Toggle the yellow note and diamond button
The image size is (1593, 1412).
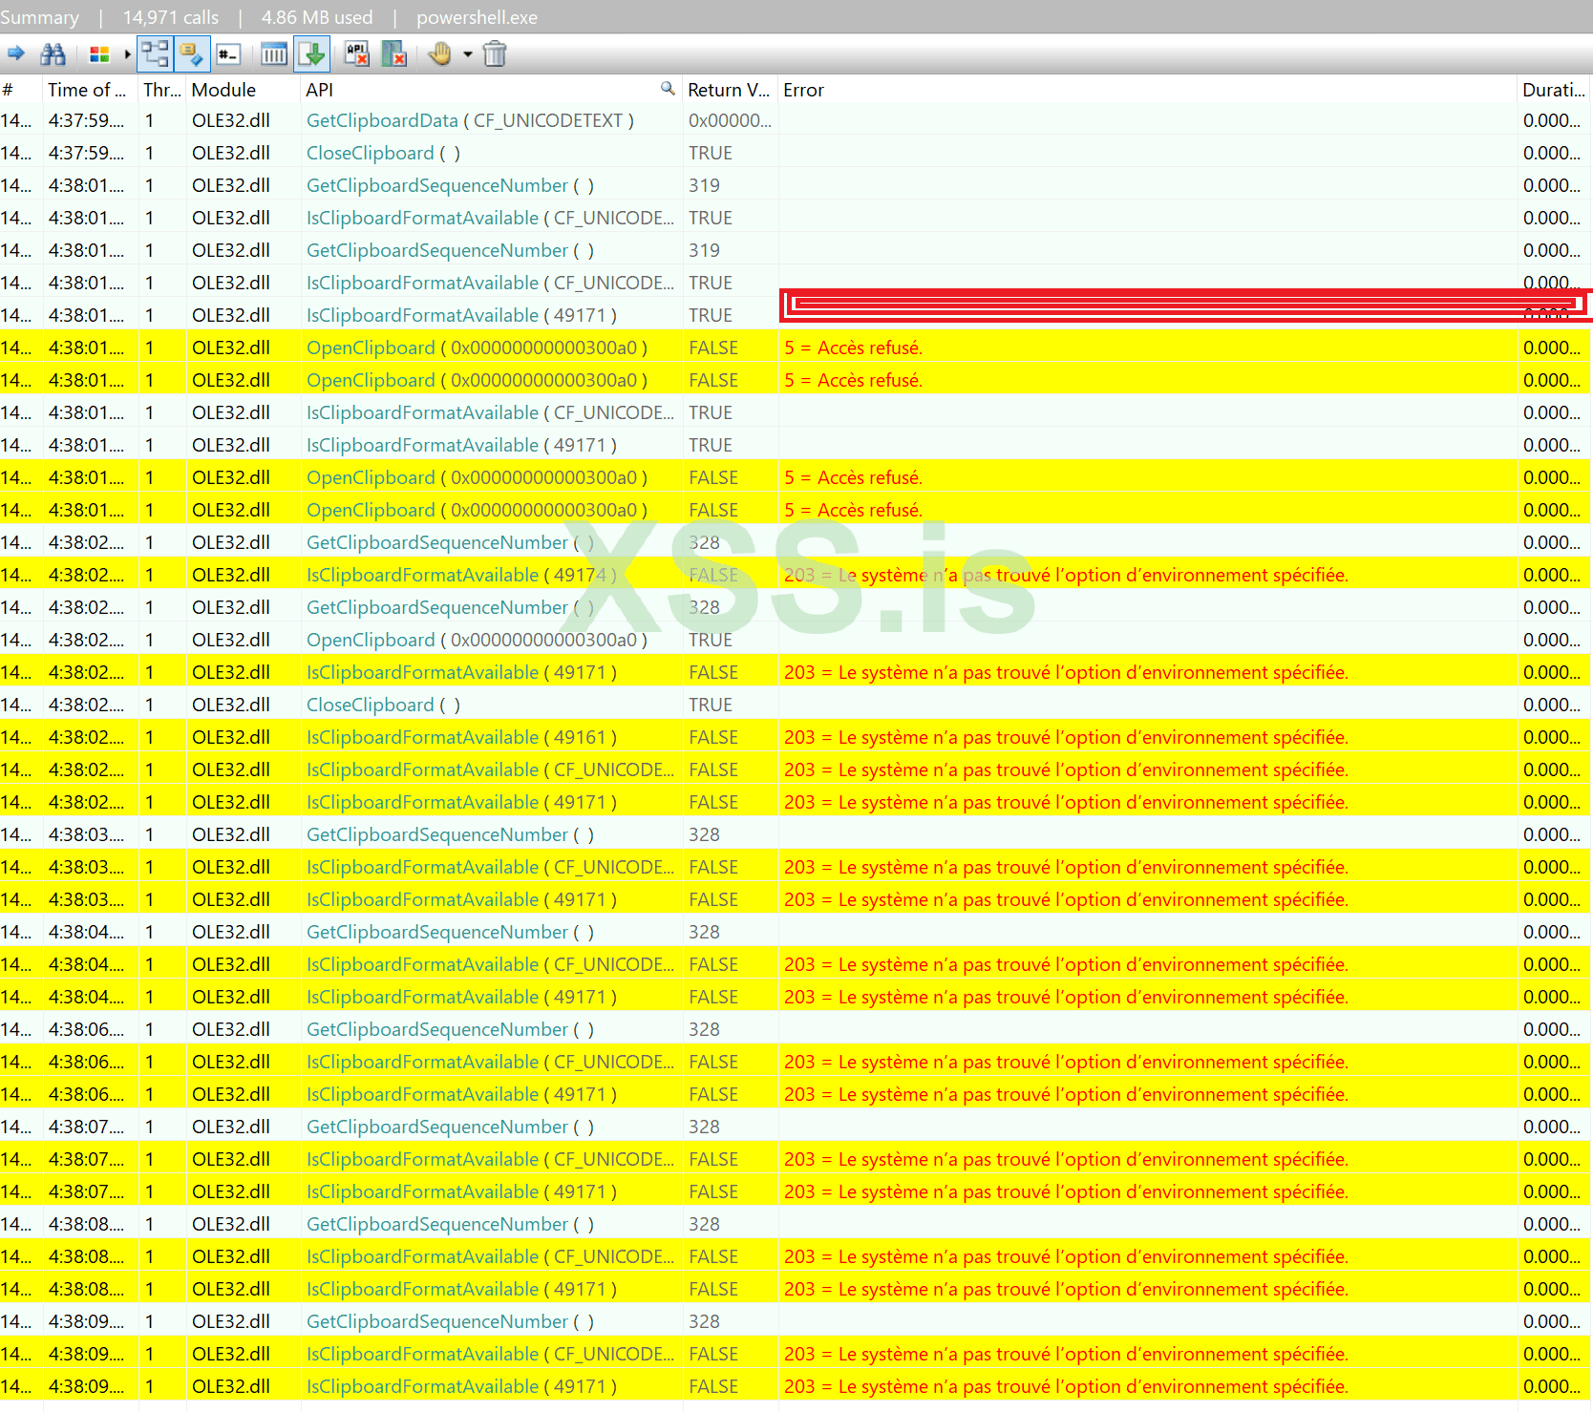coord(192,54)
